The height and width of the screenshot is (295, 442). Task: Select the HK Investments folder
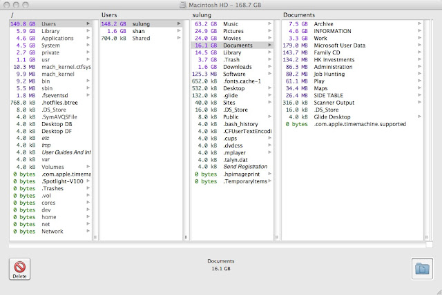[352, 59]
